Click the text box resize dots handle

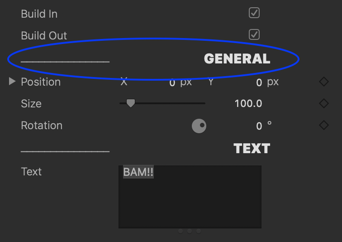[190, 231]
